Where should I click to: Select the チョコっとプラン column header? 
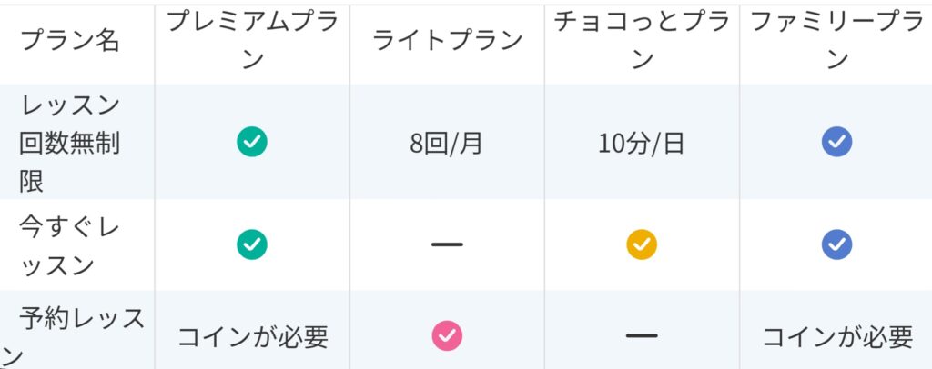coord(642,41)
